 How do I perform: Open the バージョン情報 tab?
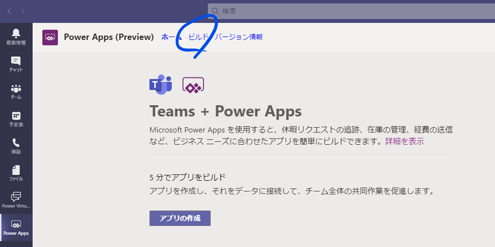[x=239, y=37]
